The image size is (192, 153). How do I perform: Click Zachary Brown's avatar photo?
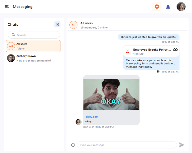[x=11, y=58]
